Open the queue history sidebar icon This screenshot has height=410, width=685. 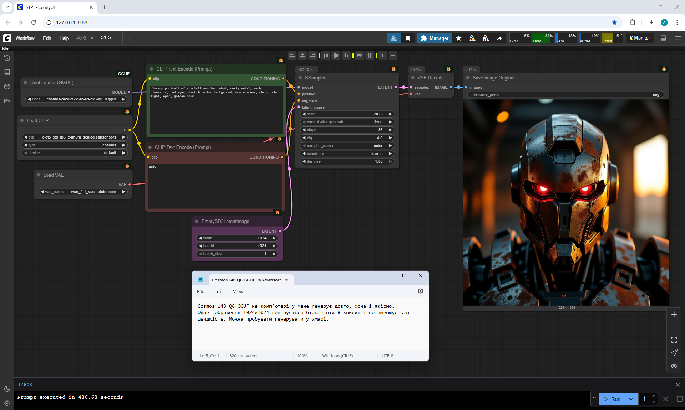click(7, 58)
